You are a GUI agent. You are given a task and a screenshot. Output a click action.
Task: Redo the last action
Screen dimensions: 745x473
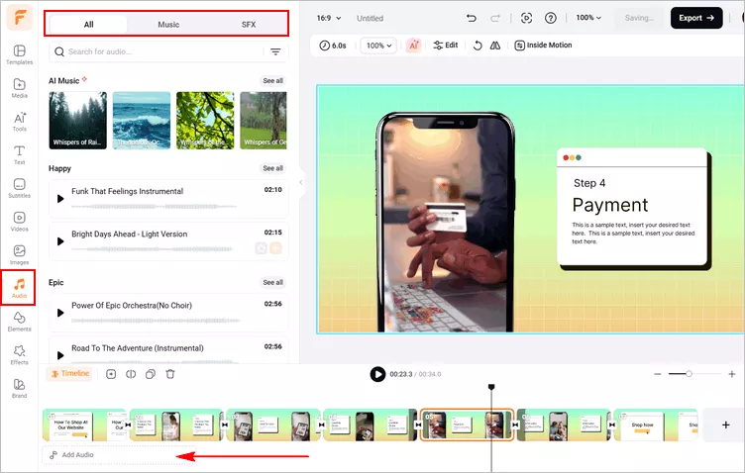coord(495,18)
